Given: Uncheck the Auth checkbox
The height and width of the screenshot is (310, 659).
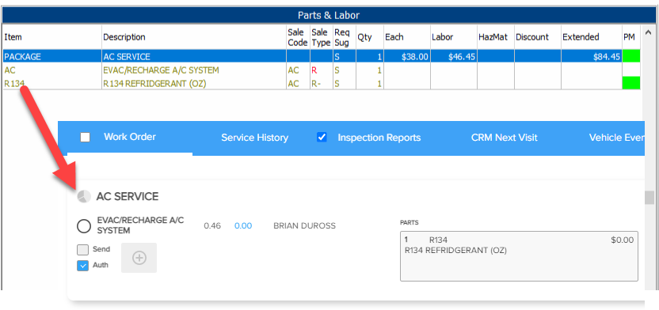Looking at the screenshot, I should tap(83, 266).
